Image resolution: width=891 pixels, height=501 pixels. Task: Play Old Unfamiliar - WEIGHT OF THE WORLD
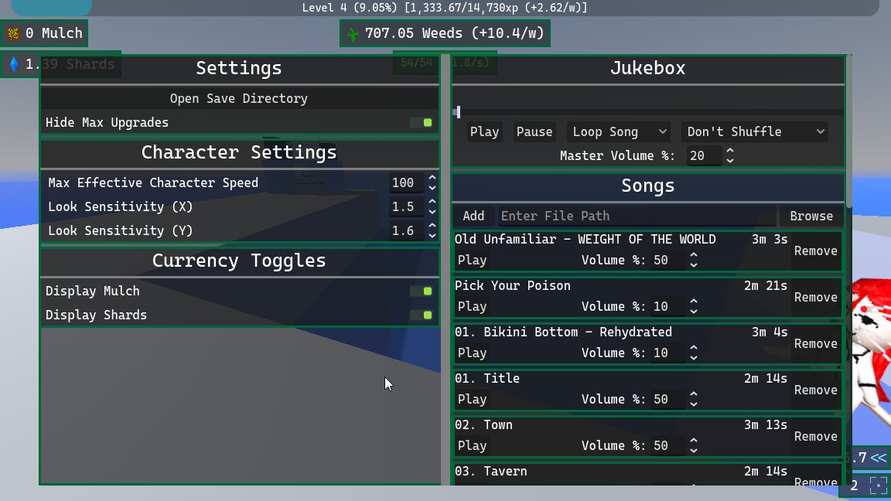click(473, 260)
